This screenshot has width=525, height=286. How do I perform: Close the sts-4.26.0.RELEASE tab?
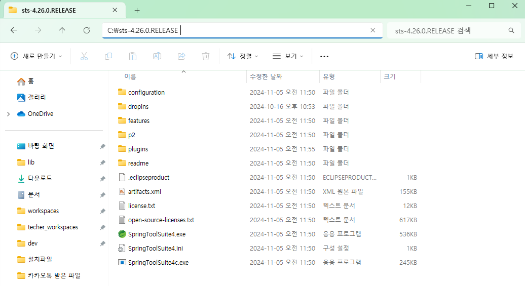pos(115,10)
